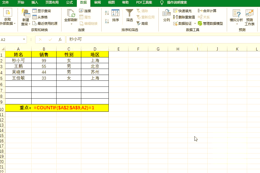Click Manage Data Model (管理数据模型)
Screen dimensions: 260x173
click(x=210, y=23)
